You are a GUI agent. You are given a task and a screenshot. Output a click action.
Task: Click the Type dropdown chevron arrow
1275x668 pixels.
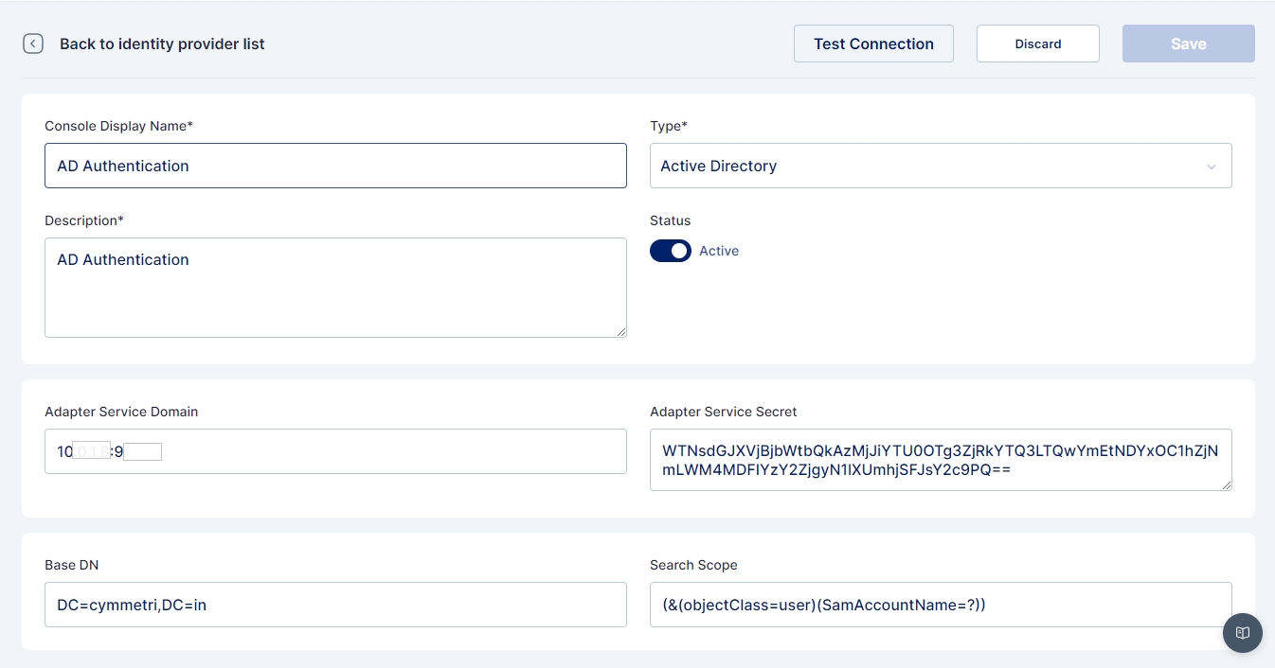pyautogui.click(x=1211, y=167)
